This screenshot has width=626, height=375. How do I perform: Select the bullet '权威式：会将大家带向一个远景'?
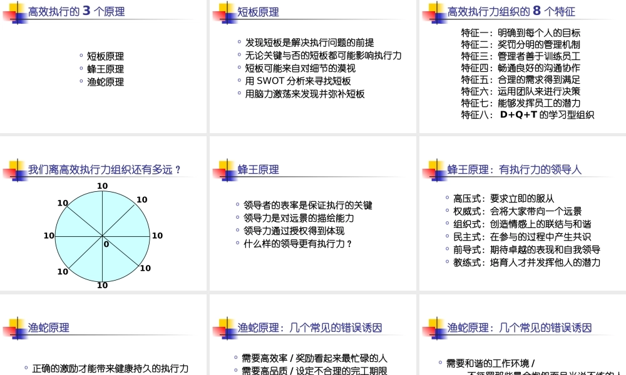click(x=518, y=211)
